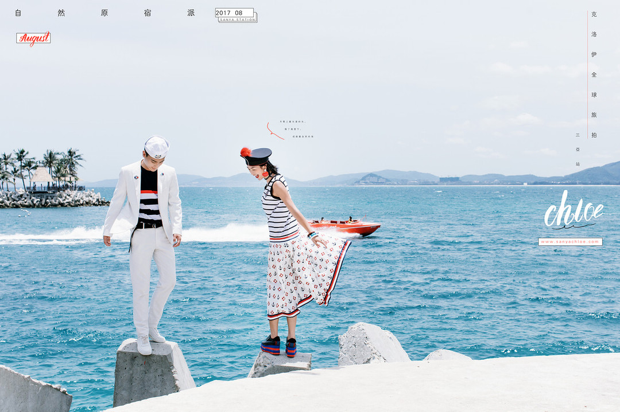
Task: Click the 派 character in the header
Action: tap(191, 13)
